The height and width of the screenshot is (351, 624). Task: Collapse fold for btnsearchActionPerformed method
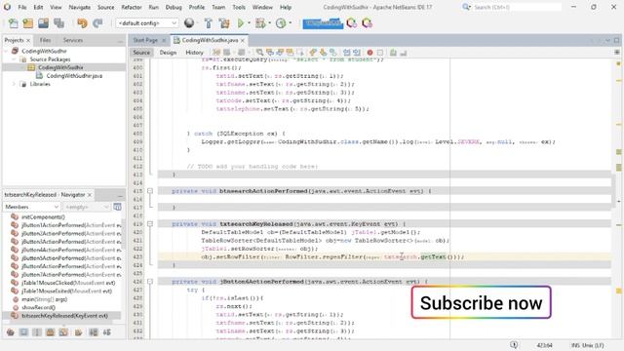150,191
